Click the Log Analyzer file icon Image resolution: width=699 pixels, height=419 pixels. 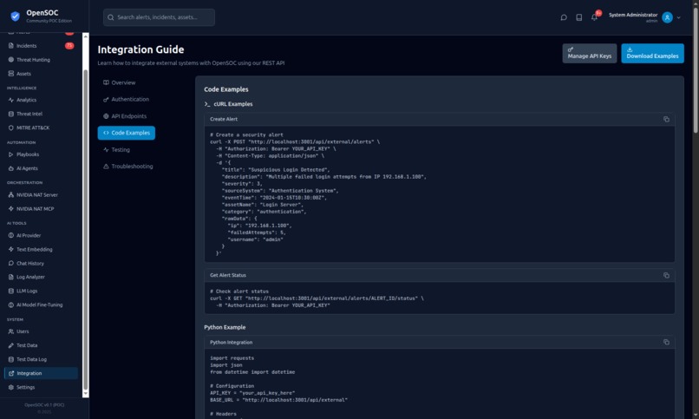(x=10, y=277)
